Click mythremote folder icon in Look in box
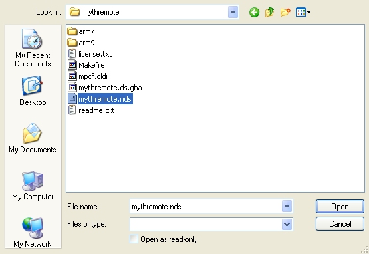Screen dimensions: 369x254 (x=75, y=12)
